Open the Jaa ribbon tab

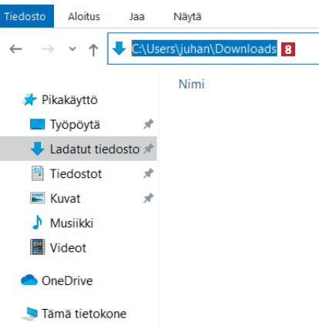point(136,17)
